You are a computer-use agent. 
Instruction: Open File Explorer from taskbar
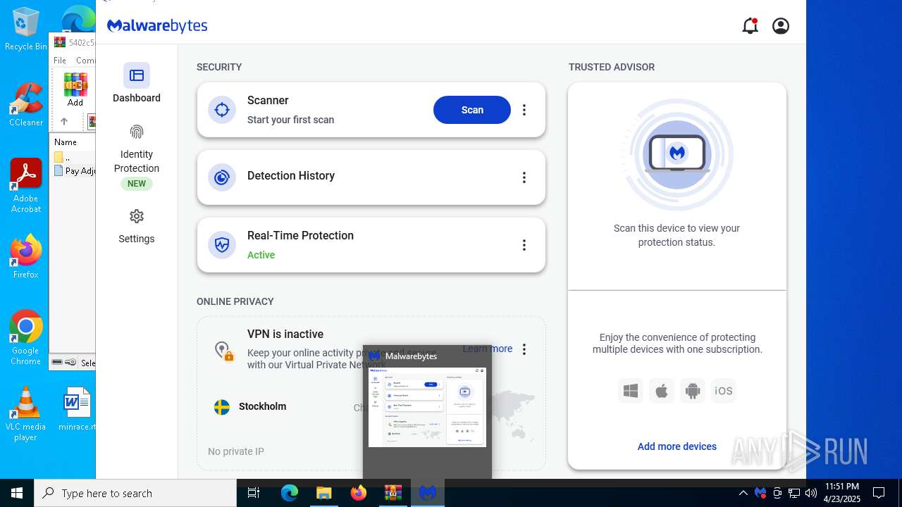click(x=323, y=493)
